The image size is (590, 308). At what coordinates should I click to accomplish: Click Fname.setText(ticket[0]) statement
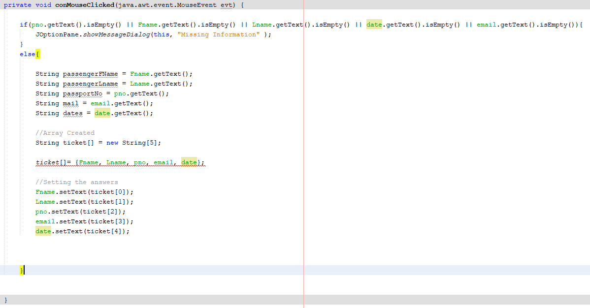[84, 192]
